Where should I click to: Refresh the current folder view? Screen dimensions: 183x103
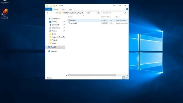click(99, 13)
